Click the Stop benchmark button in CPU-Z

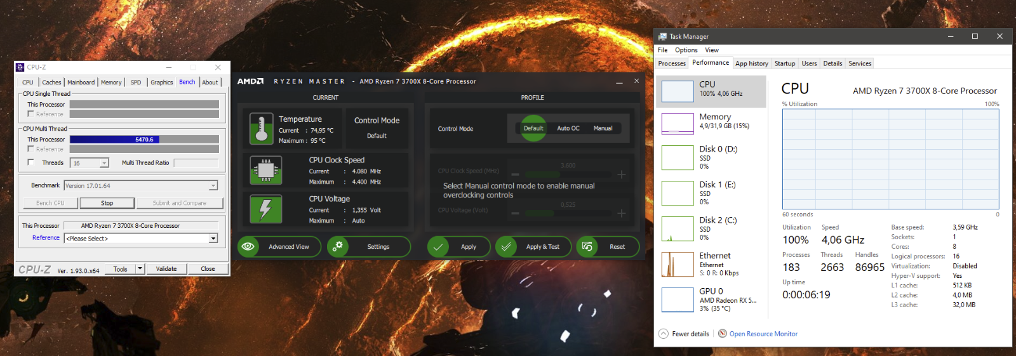(x=107, y=203)
